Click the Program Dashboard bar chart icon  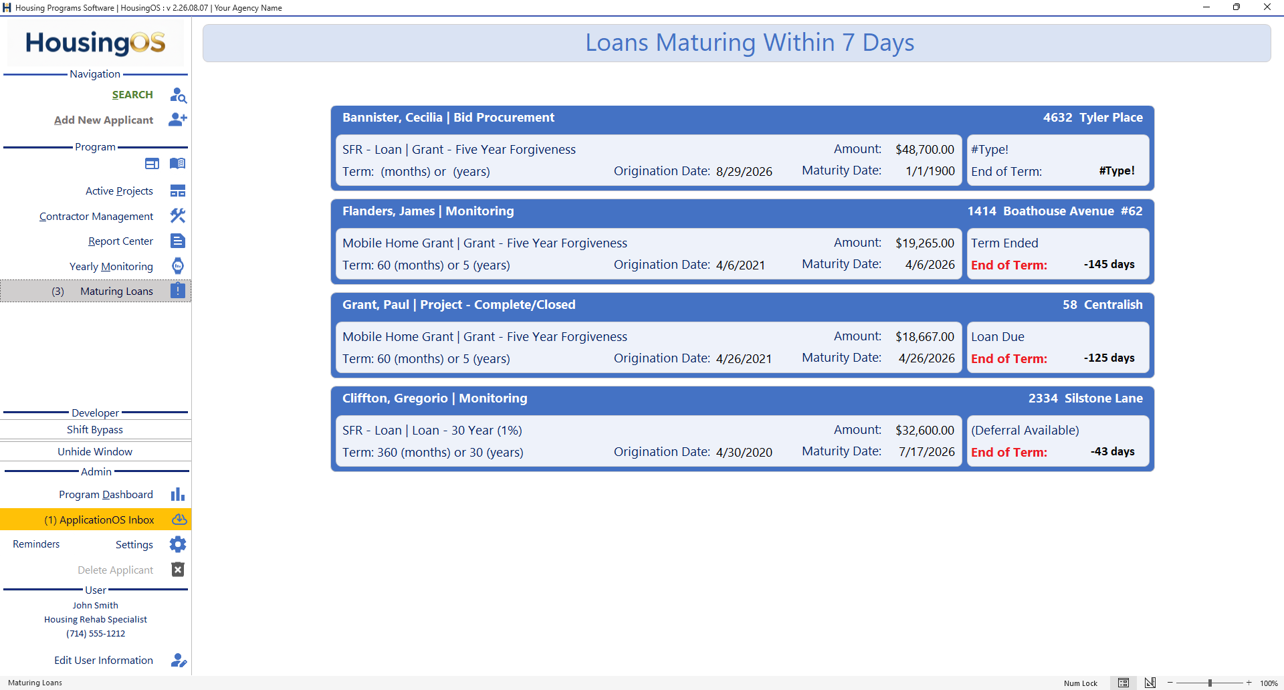(178, 494)
